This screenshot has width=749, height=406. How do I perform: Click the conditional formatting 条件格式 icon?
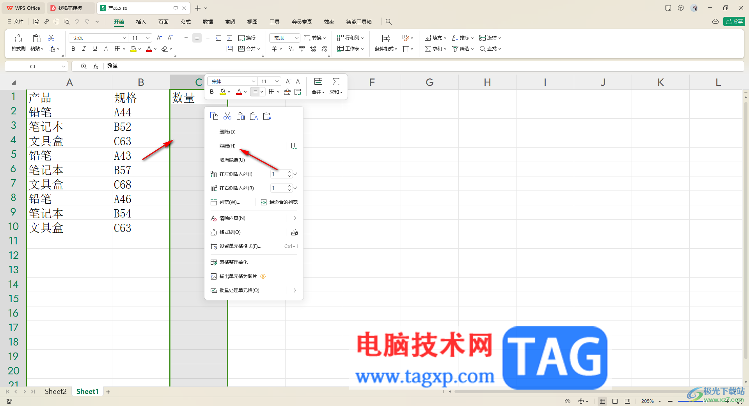(386, 38)
